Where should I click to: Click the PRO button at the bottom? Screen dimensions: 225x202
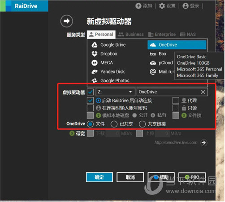pyautogui.click(x=192, y=177)
